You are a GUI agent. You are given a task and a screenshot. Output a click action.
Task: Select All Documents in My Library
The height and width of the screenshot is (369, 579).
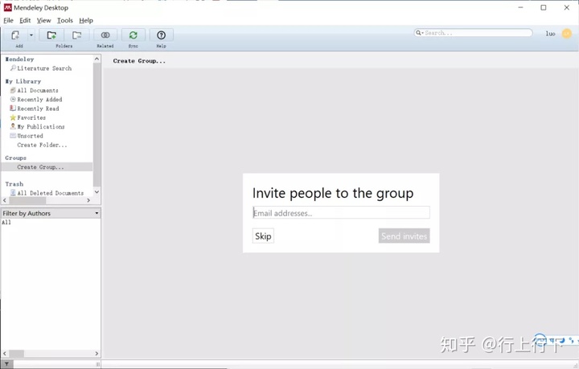click(38, 90)
